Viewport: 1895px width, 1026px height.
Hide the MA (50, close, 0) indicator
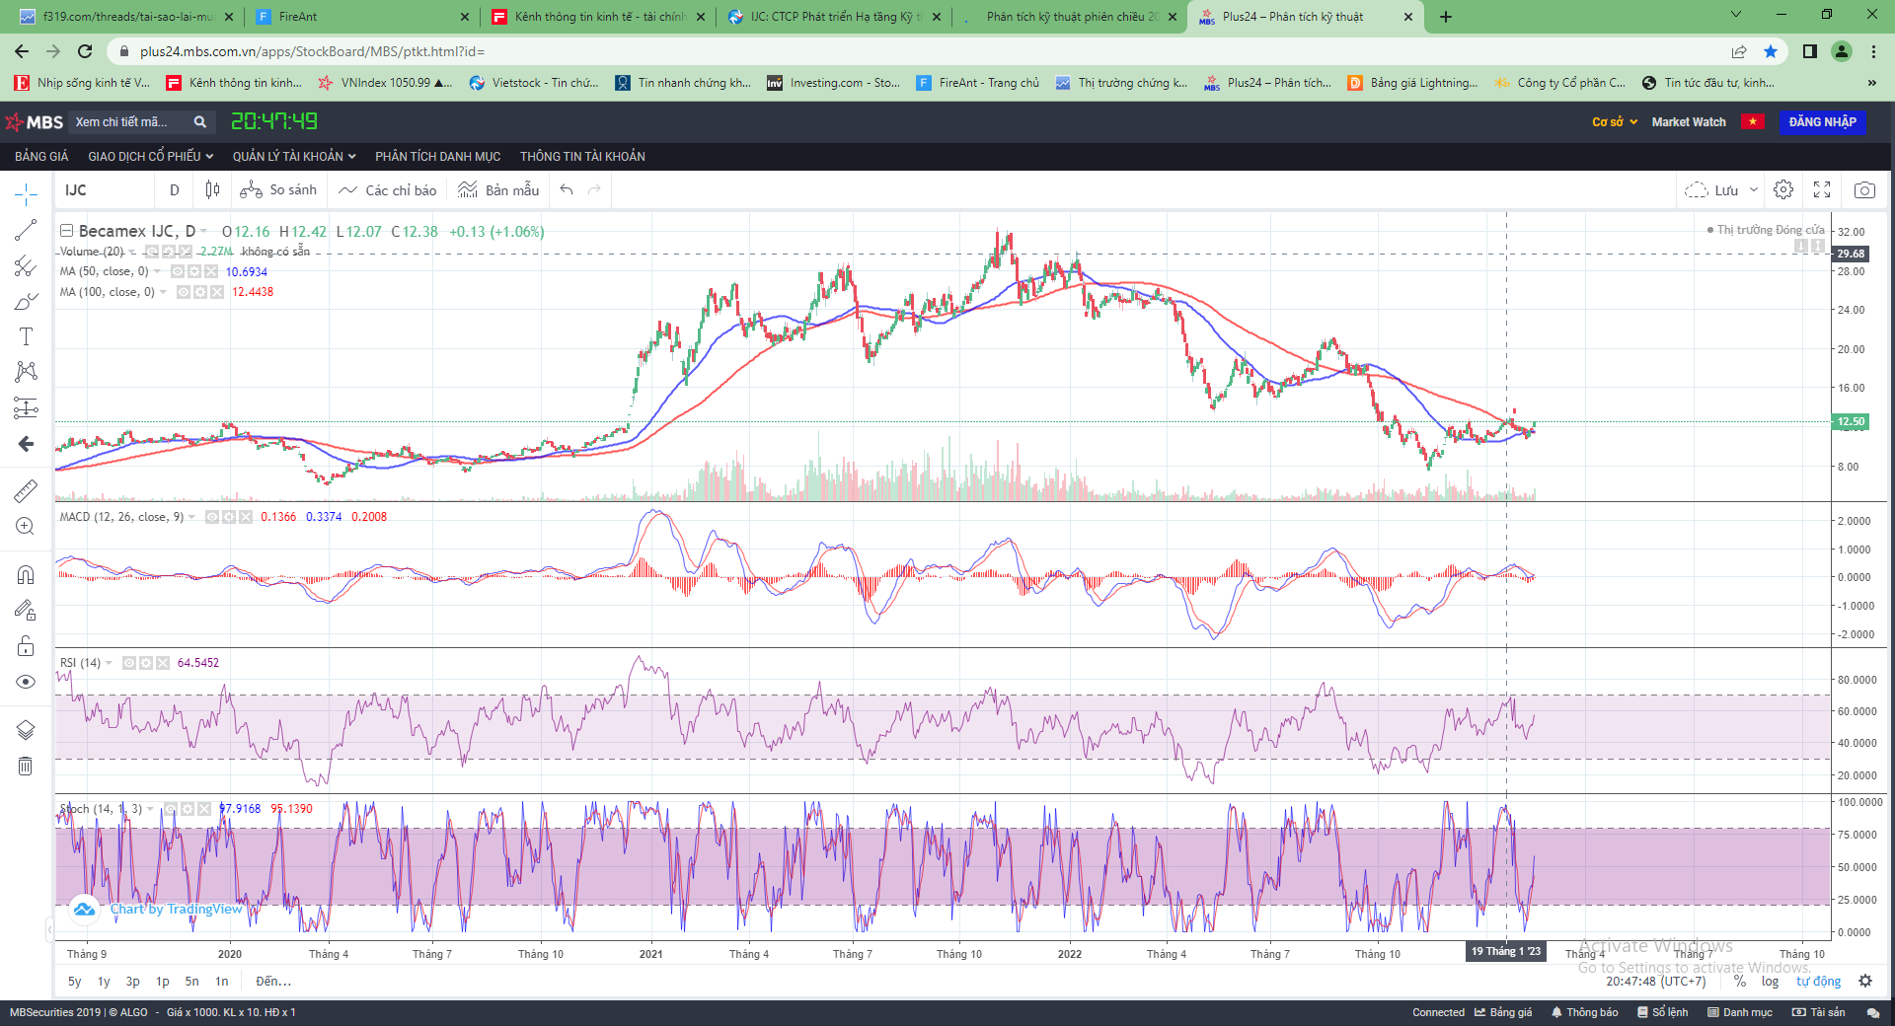[x=178, y=271]
